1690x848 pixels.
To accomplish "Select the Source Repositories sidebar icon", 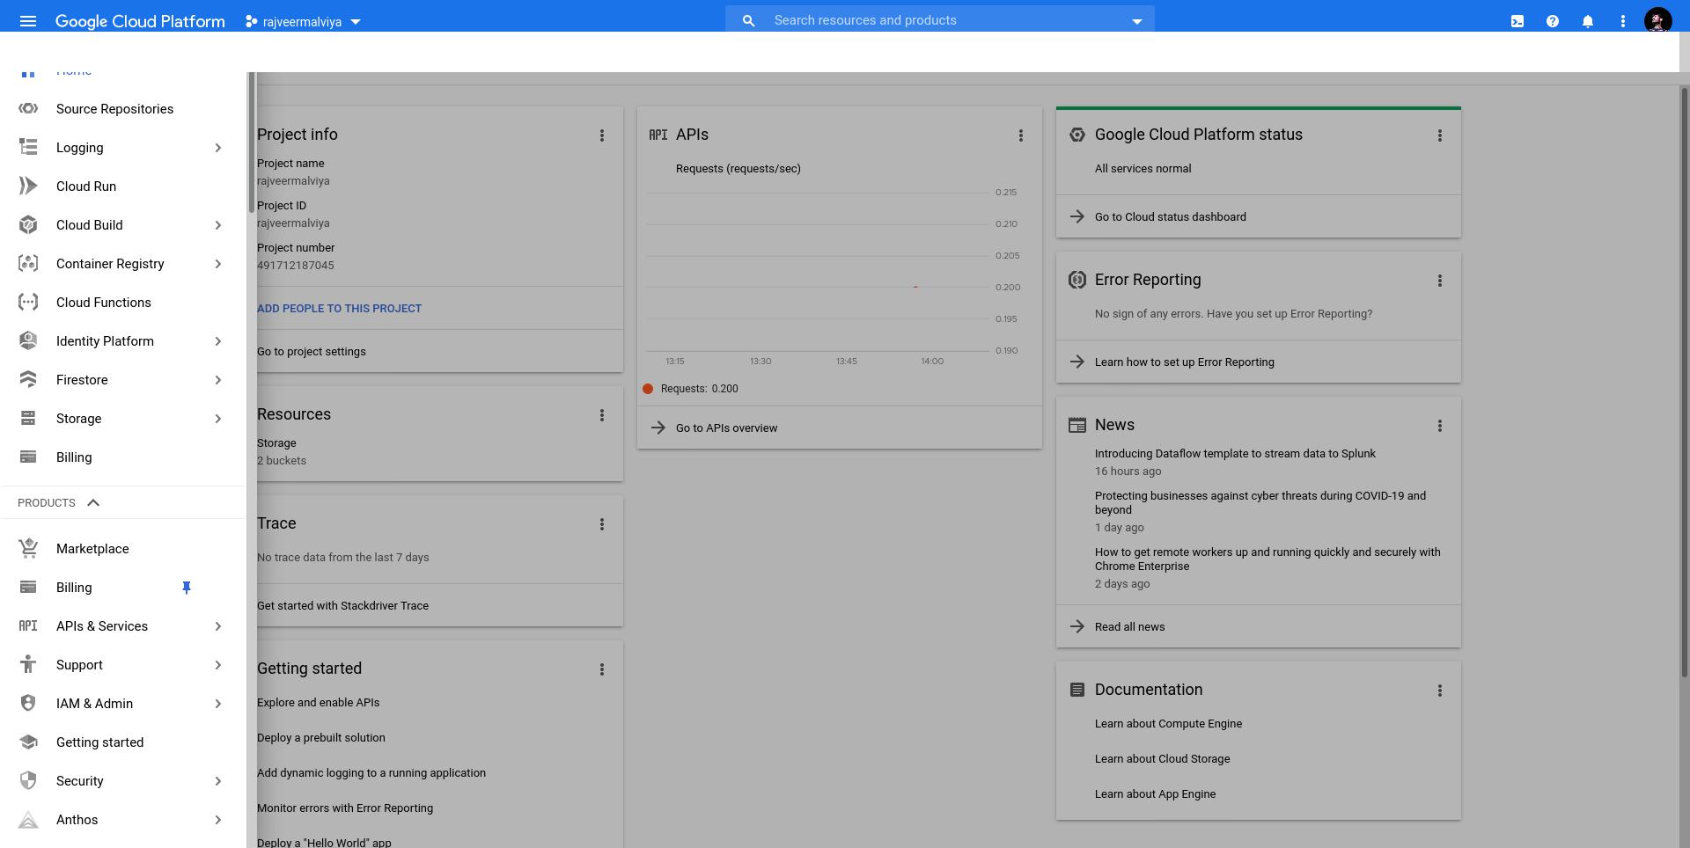I will (28, 108).
